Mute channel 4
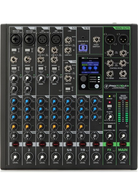The image size is (138, 195). tap(56, 144)
